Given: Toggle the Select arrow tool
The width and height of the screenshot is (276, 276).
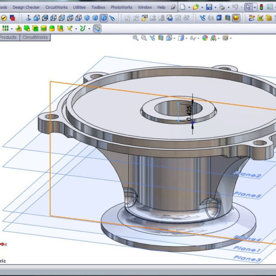Looking at the screenshot, I should [x=248, y=7].
